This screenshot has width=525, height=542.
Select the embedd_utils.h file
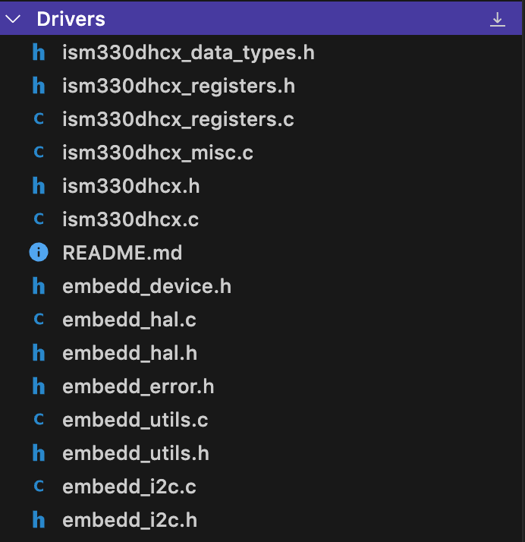136,453
